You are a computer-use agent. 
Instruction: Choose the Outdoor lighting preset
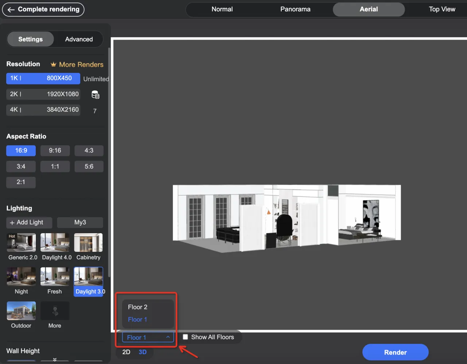click(22, 311)
